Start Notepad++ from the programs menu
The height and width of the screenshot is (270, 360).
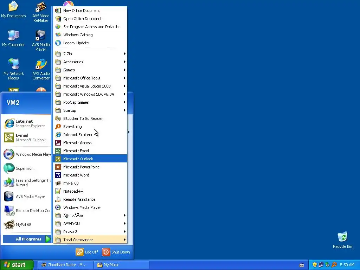[90, 191]
